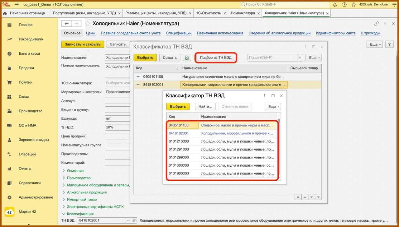Viewport: 399px width, 227px height.
Task: Open the Операции icon
Action: pos(9,154)
